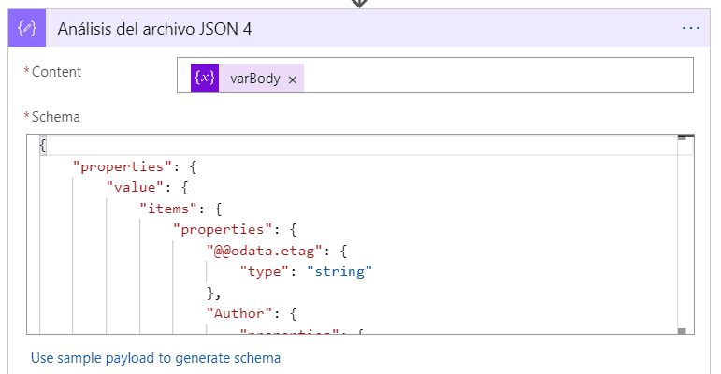This screenshot has width=721, height=374.
Task: Click the nested "properties" under items
Action: (223, 229)
